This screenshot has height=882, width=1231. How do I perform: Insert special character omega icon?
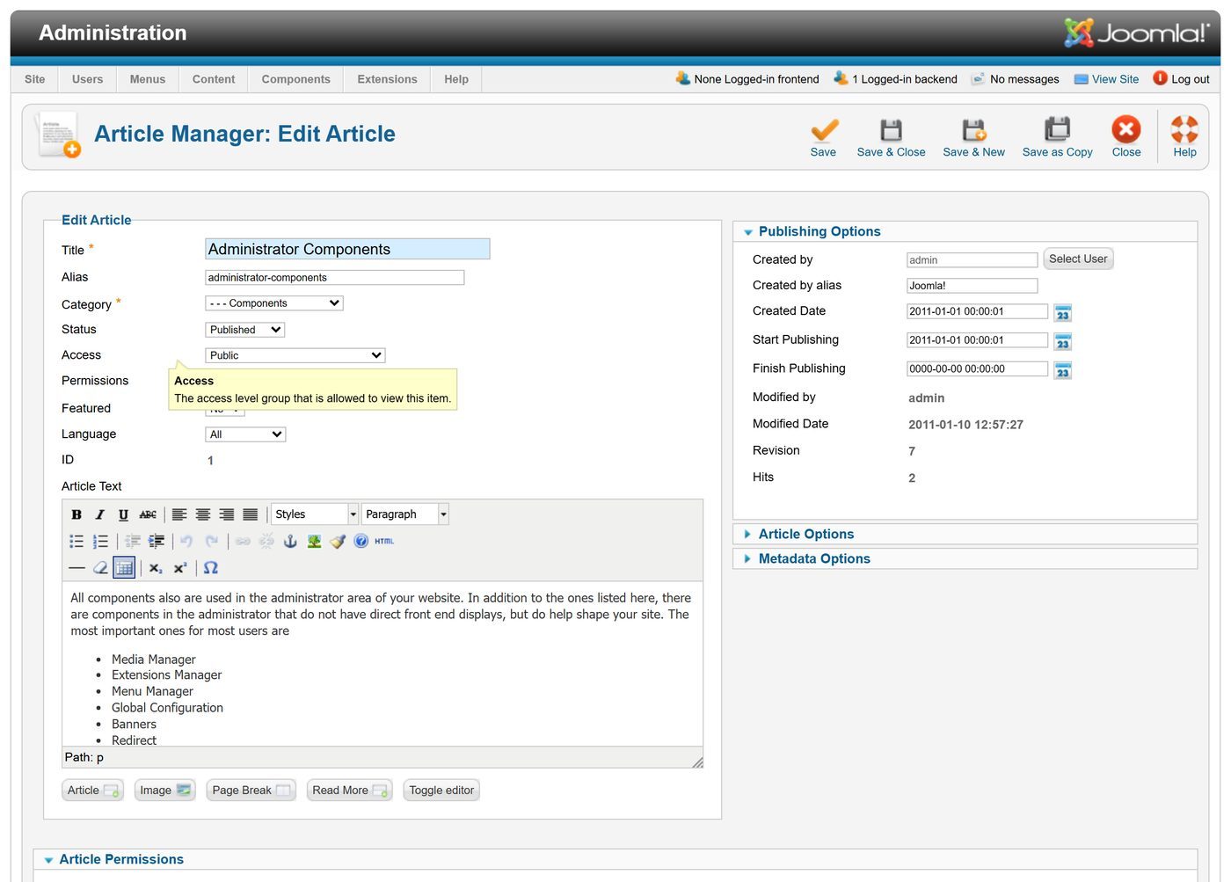pos(211,568)
